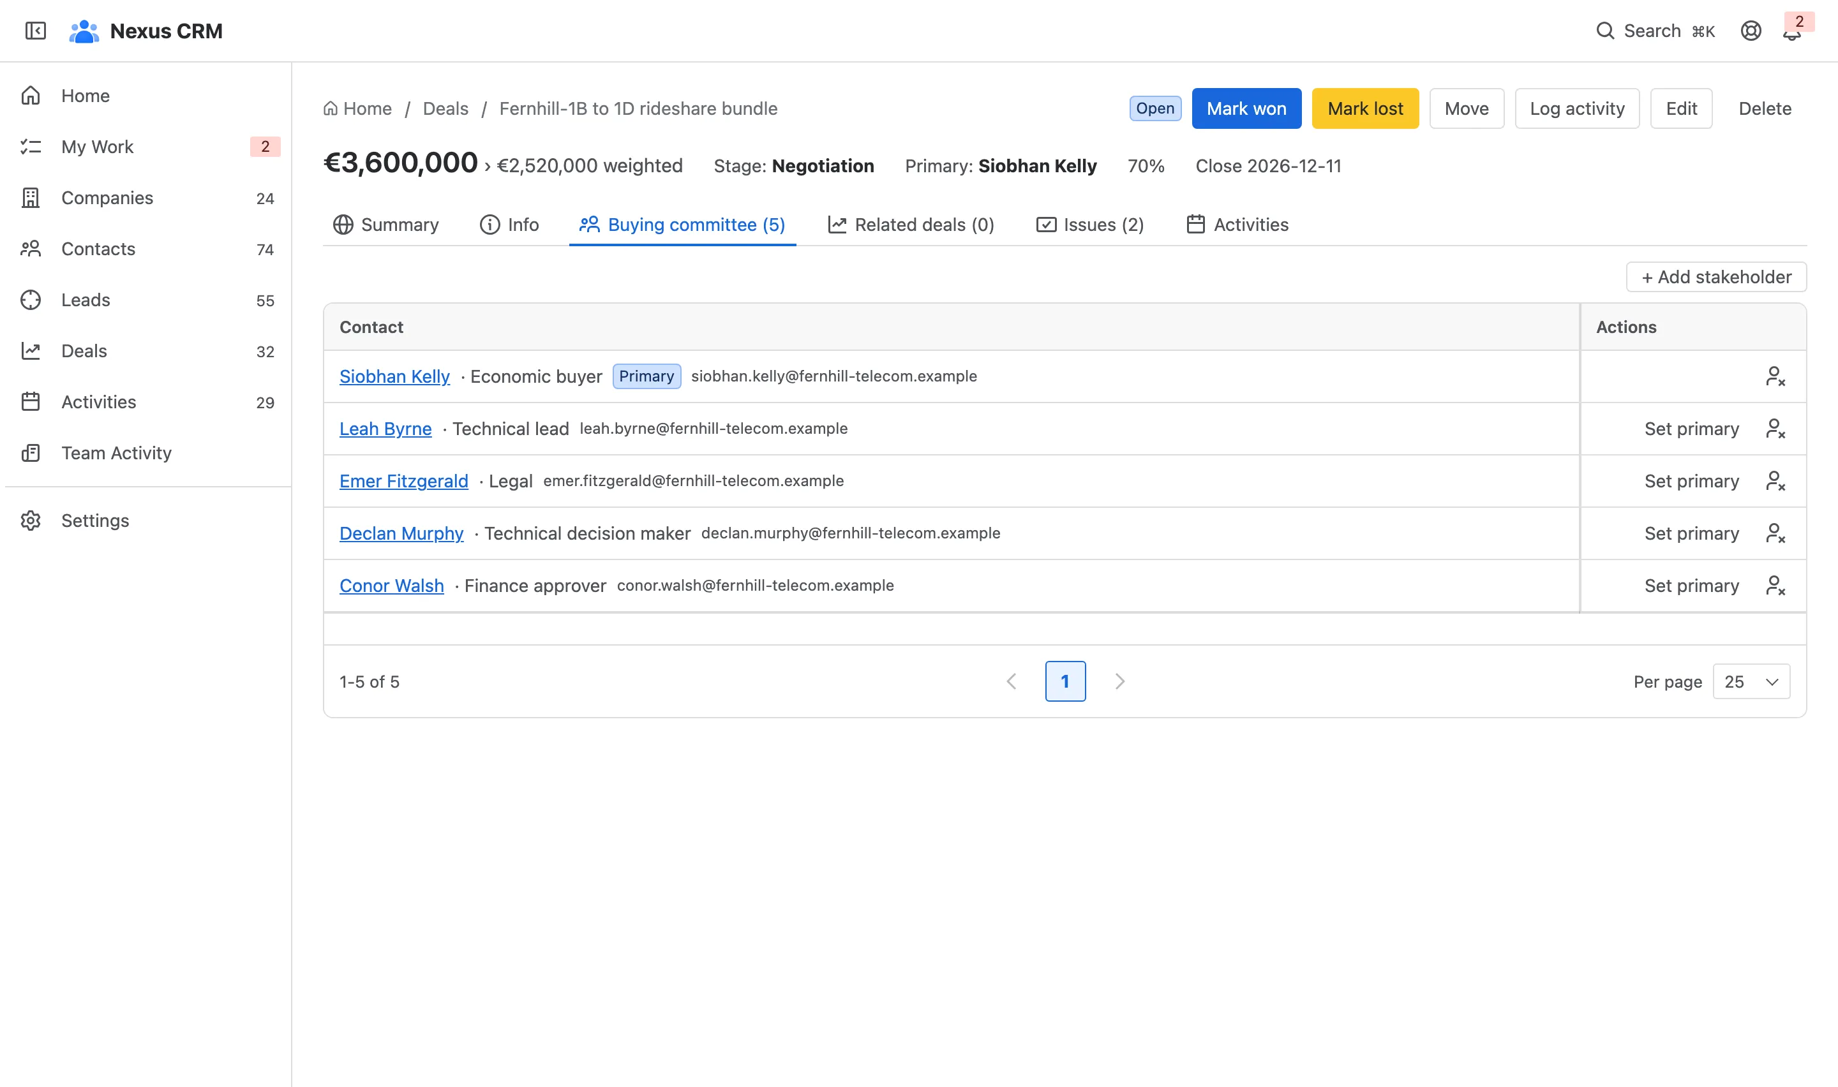Open Search with magnifier icon

1655,31
